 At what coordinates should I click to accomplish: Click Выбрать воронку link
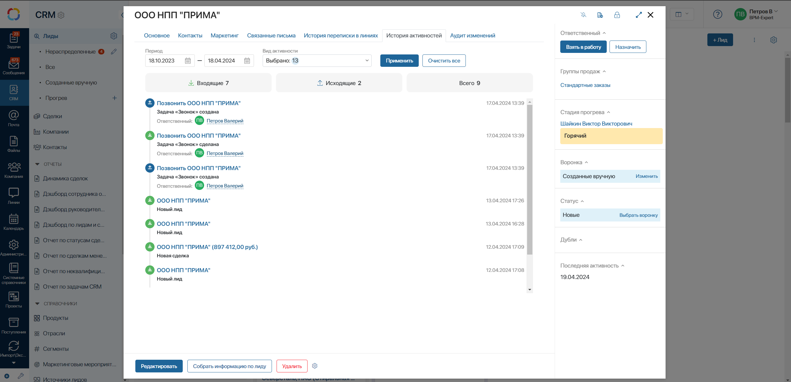pos(638,215)
